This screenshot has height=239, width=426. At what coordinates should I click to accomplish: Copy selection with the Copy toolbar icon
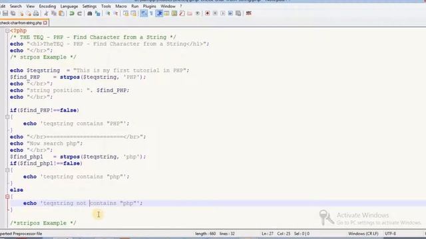[x=54, y=13]
